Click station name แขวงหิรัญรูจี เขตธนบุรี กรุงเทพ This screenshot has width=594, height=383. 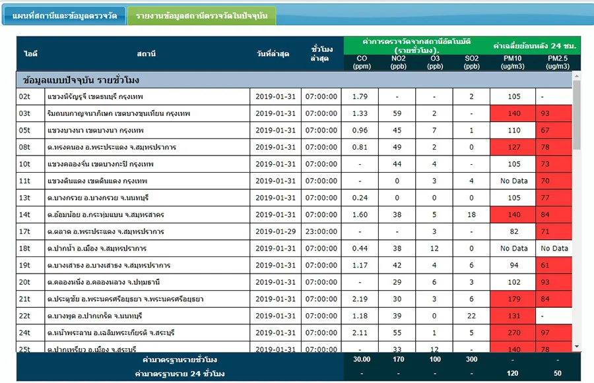pos(95,96)
